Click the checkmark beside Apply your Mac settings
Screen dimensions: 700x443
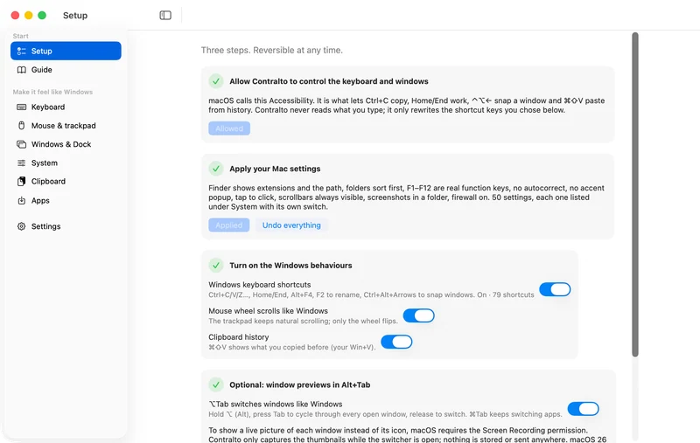pos(216,169)
